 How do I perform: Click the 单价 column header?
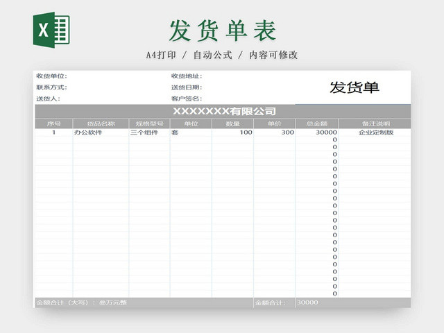pos(275,123)
